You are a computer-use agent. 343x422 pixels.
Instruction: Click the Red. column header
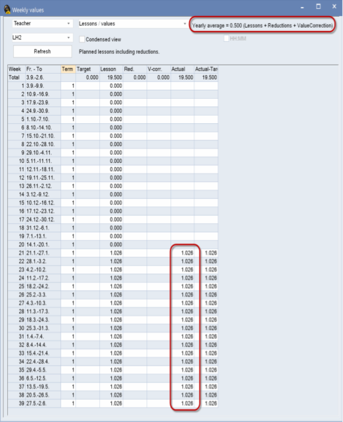pos(134,69)
